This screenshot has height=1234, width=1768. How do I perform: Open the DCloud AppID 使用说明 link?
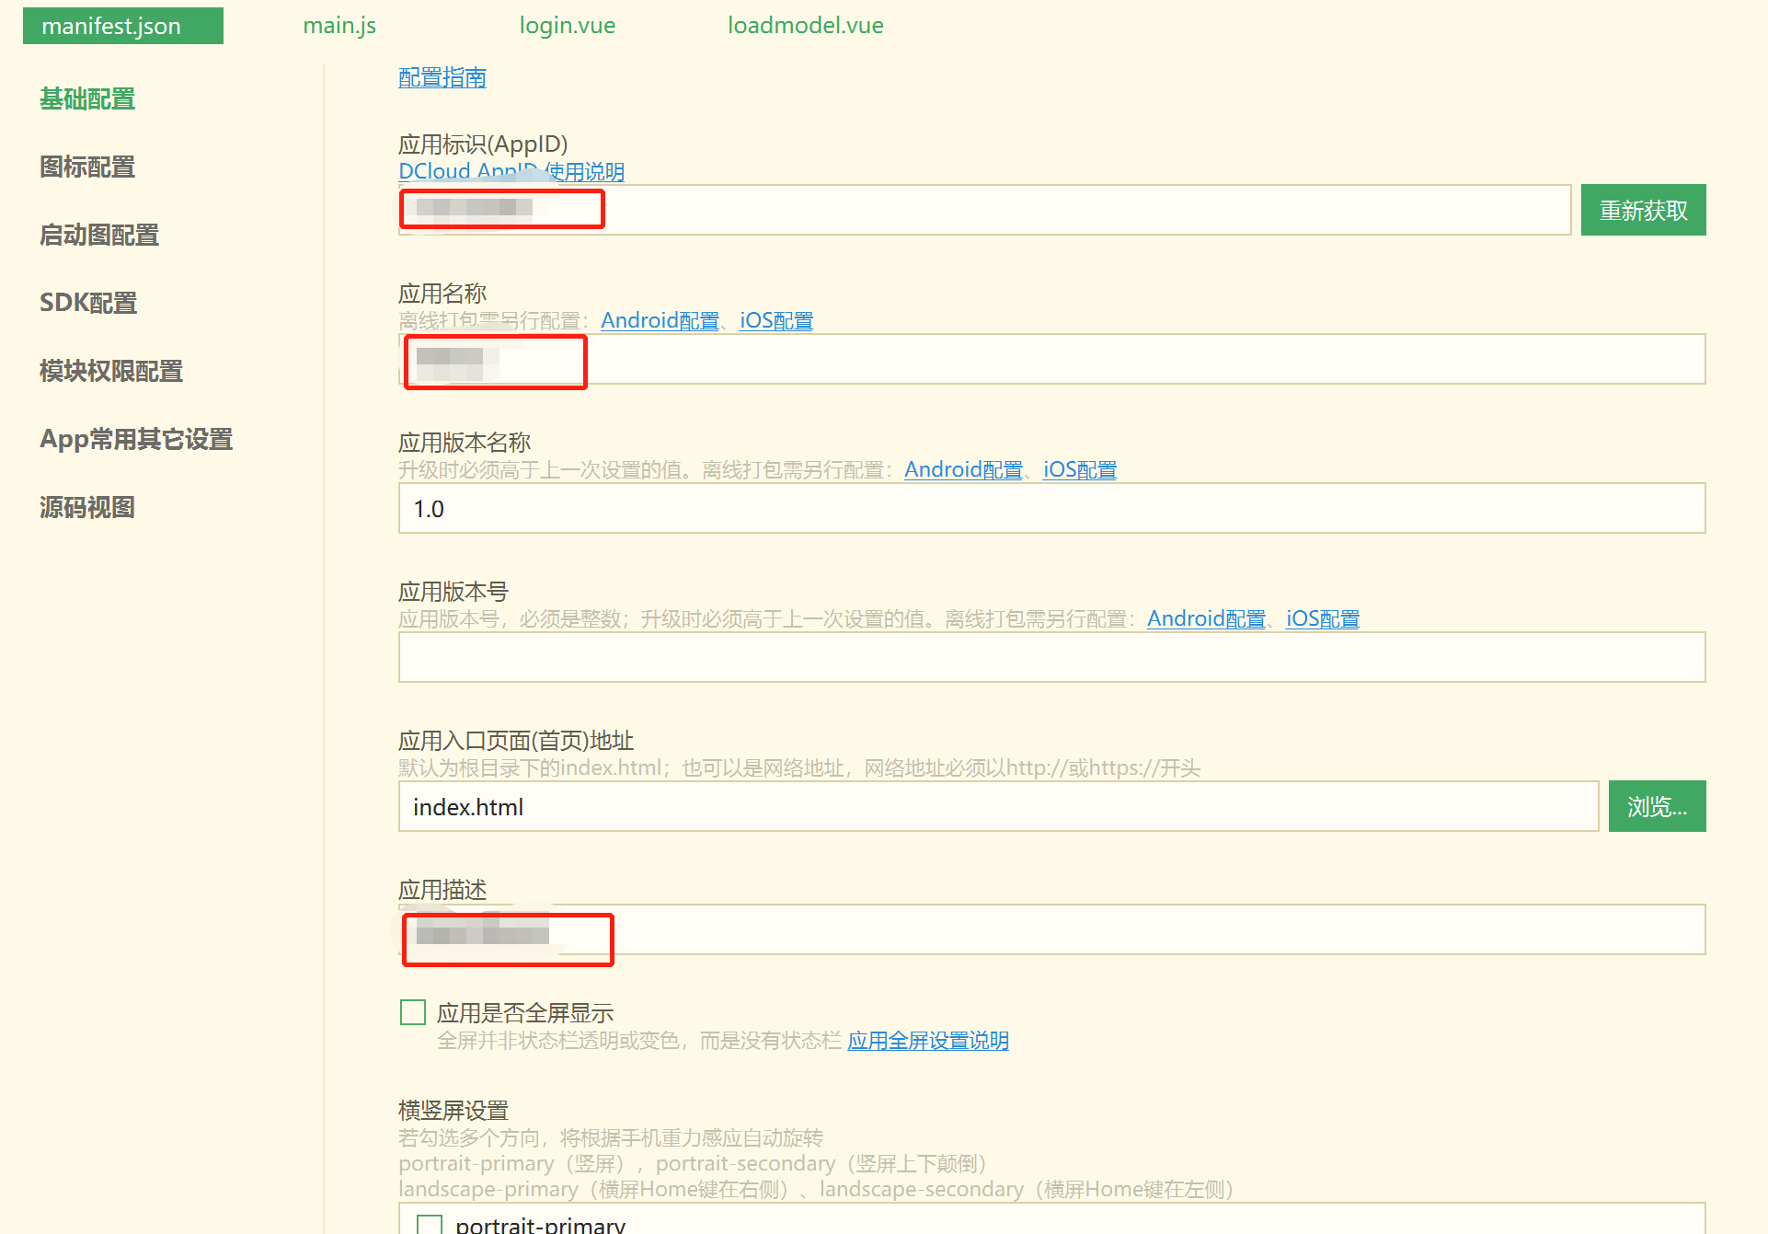click(x=511, y=171)
